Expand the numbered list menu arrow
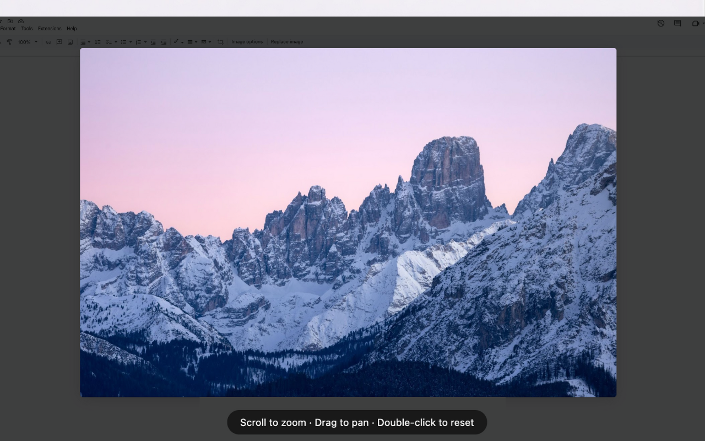 (145, 42)
